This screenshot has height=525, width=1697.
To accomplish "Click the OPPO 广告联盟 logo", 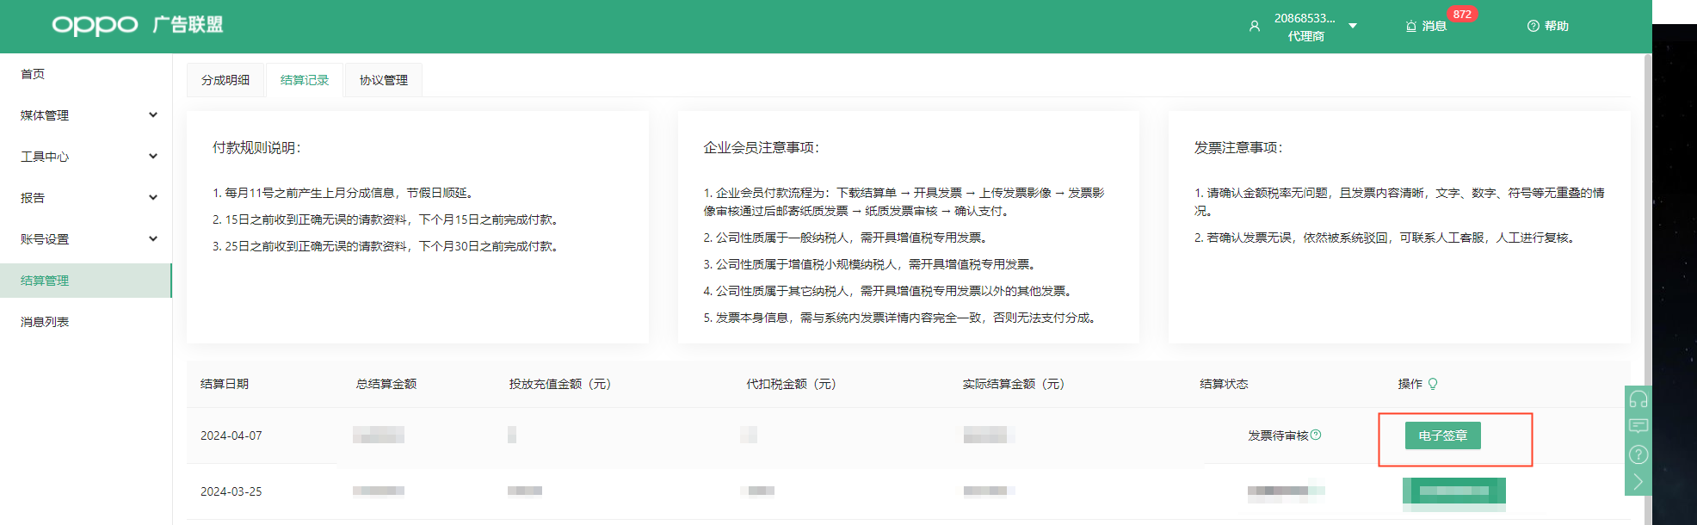I will pyautogui.click(x=137, y=25).
